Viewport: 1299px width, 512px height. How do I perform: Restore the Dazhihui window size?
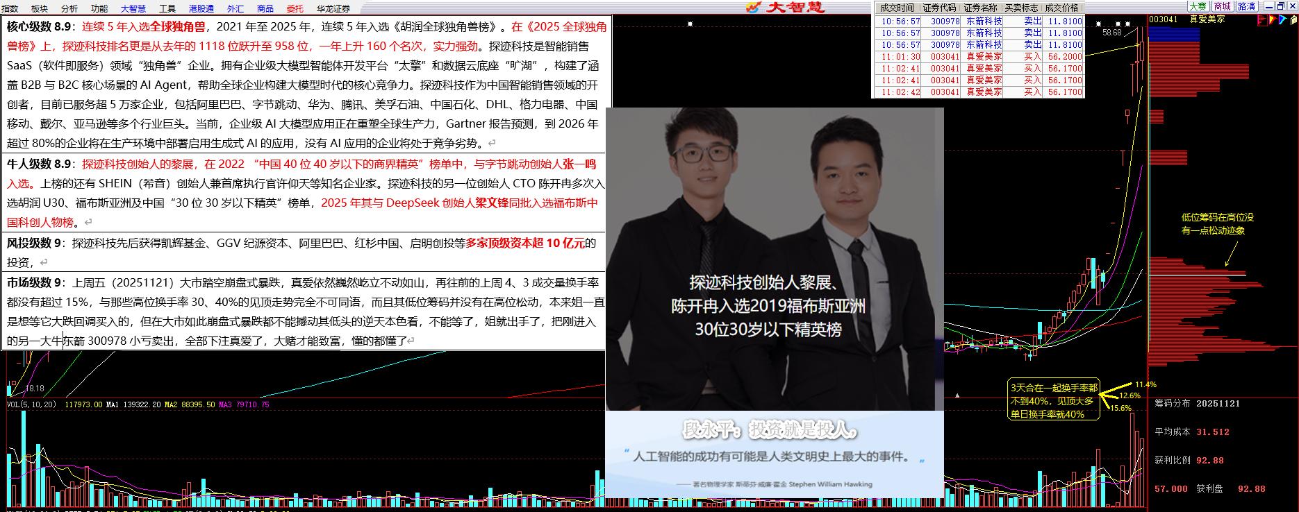[x=1281, y=6]
